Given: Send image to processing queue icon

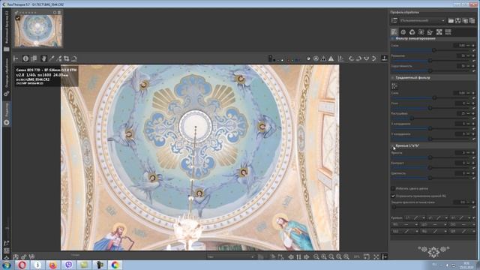Looking at the screenshot, I should [x=23, y=256].
